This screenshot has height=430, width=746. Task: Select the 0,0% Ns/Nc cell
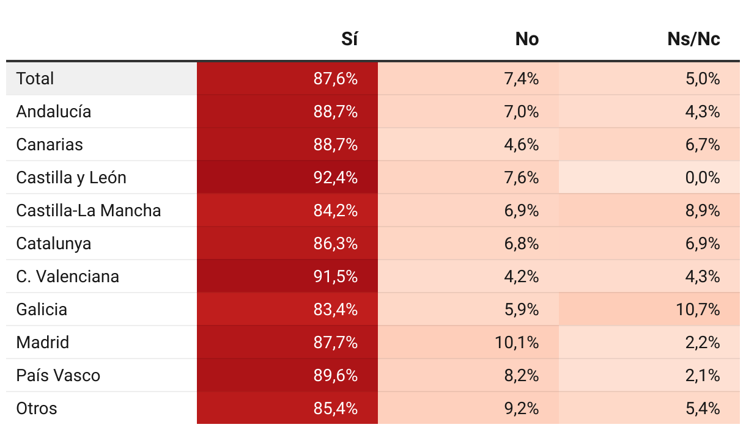(x=649, y=177)
